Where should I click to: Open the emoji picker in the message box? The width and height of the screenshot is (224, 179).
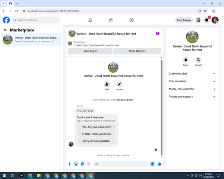(x=152, y=164)
